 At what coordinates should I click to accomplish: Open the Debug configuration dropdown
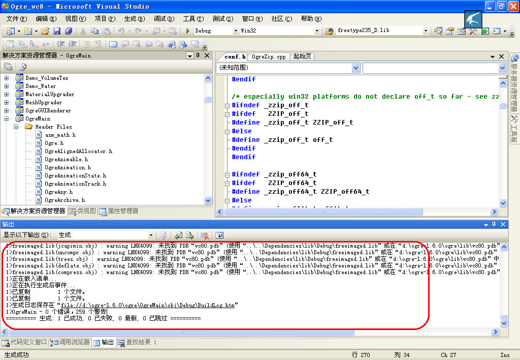point(236,31)
